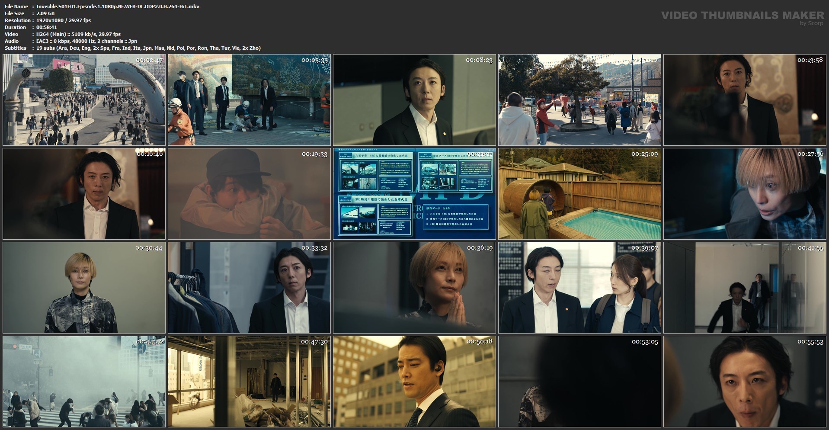Open the thumbnail timestamped 00:05:35
Viewport: 829px width, 430px height.
249,100
